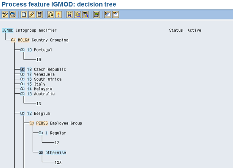Click the Expand subtree toolbar icon
Screen dimensions: 233x168
coord(108,14)
